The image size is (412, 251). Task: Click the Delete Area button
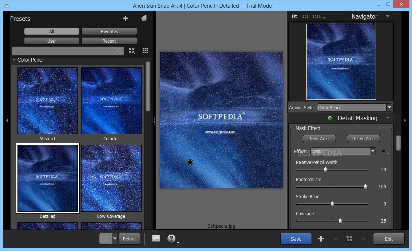(x=363, y=138)
